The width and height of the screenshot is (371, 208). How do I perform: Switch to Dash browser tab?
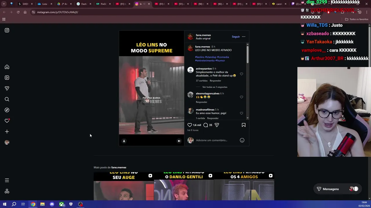(83, 4)
